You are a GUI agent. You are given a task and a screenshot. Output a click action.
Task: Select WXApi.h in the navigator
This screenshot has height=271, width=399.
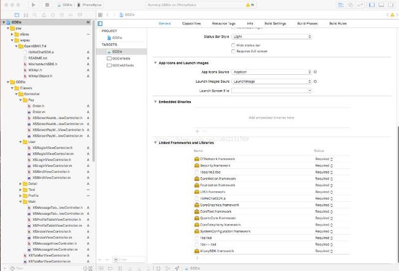pyautogui.click(x=35, y=70)
